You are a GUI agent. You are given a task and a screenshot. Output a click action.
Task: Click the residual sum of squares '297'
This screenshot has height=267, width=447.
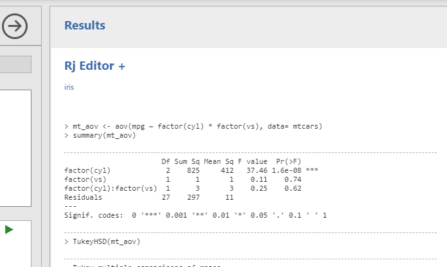pos(193,197)
